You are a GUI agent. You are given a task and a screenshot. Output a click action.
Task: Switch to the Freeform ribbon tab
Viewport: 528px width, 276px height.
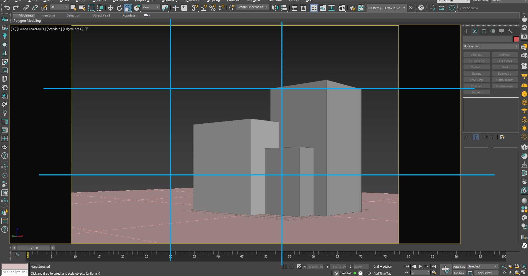(x=48, y=15)
